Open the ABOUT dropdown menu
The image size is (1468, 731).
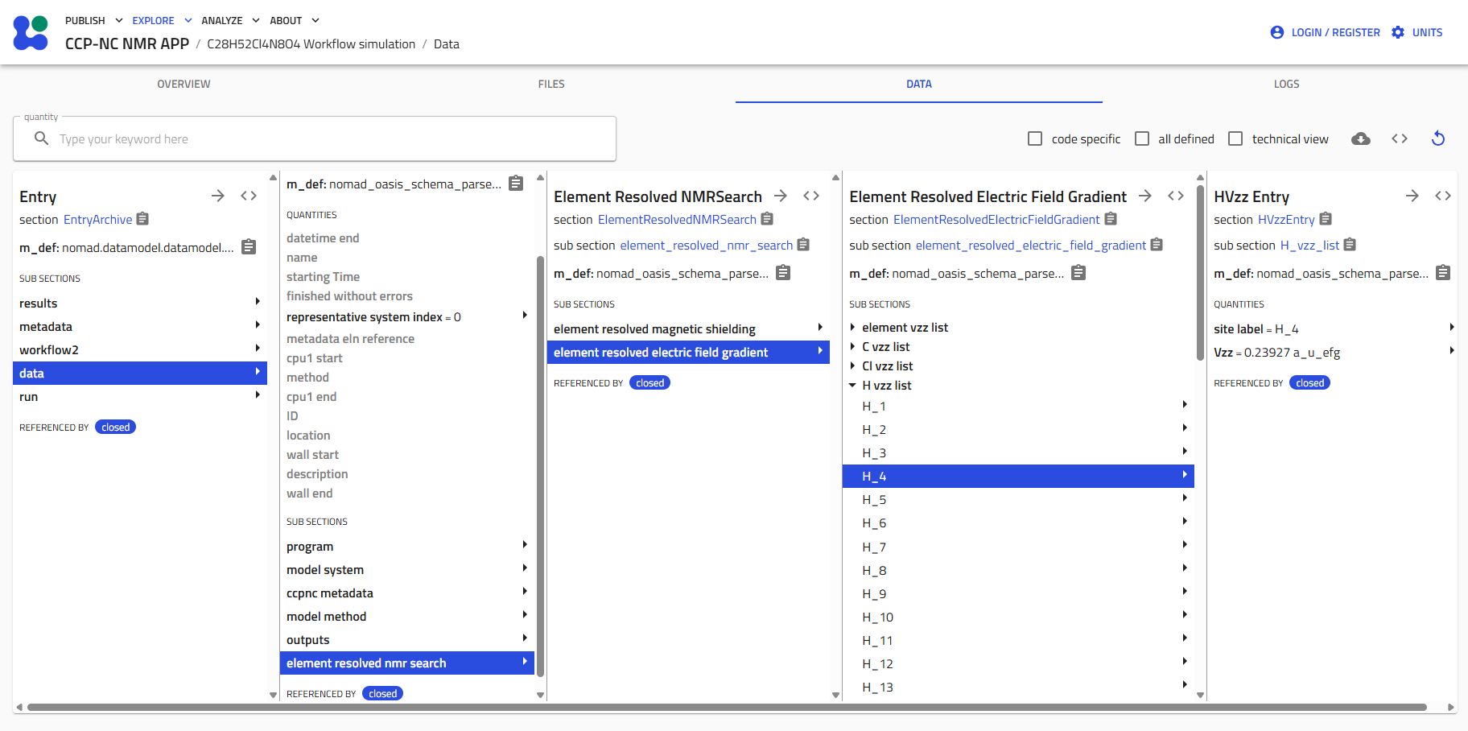coord(295,20)
